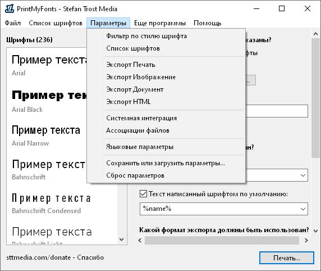321x271 pixels.
Task: Close the PrintMyFonts window
Action: click(308, 8)
